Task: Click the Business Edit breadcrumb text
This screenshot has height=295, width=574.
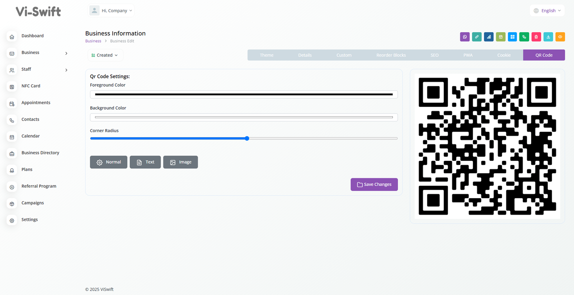Action: tap(122, 41)
